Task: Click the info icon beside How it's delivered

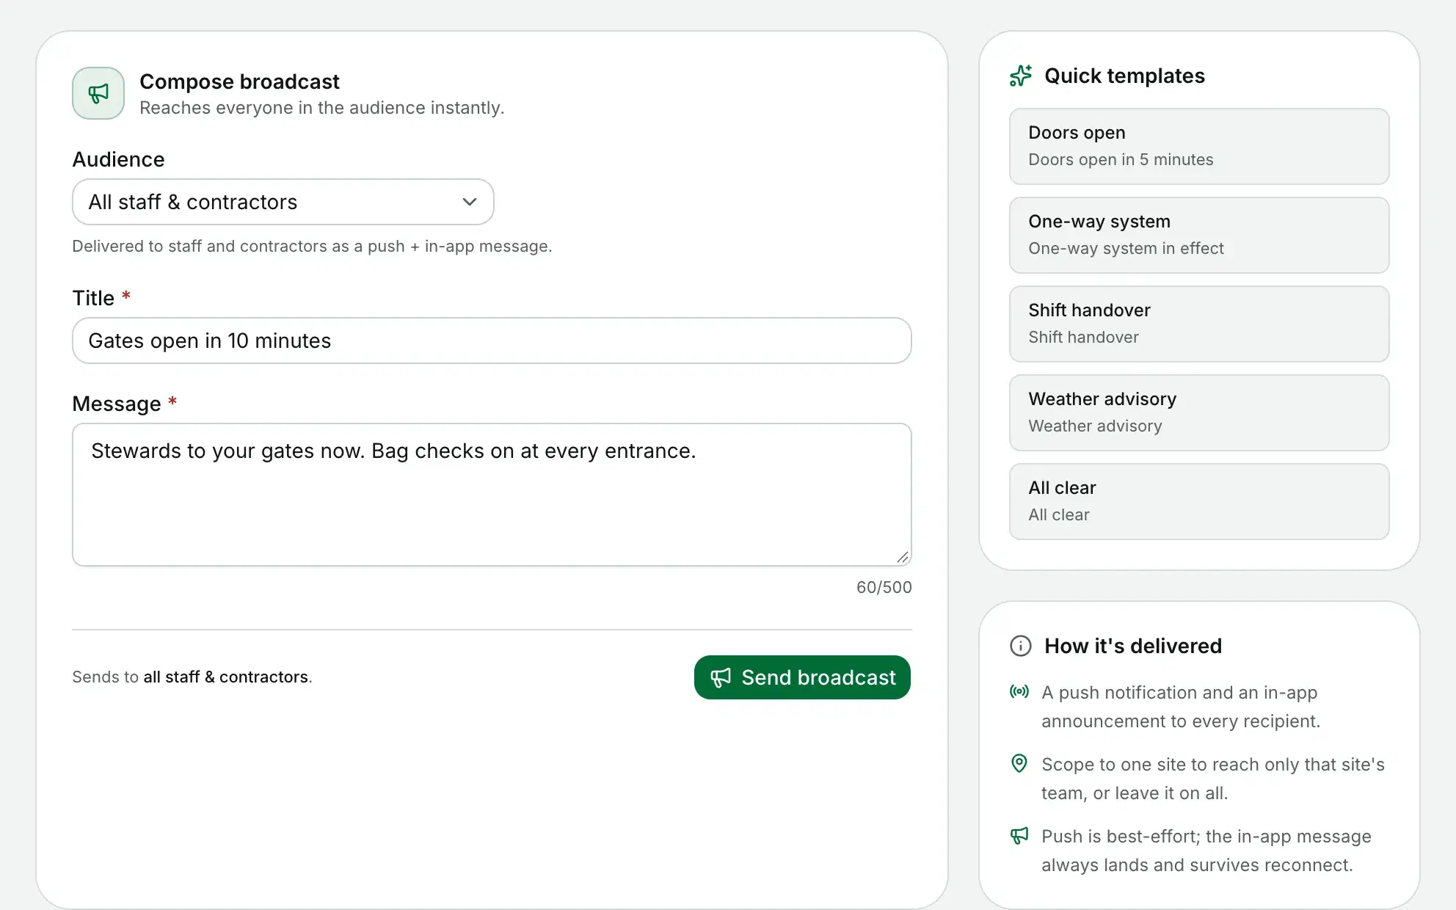Action: [x=1021, y=646]
